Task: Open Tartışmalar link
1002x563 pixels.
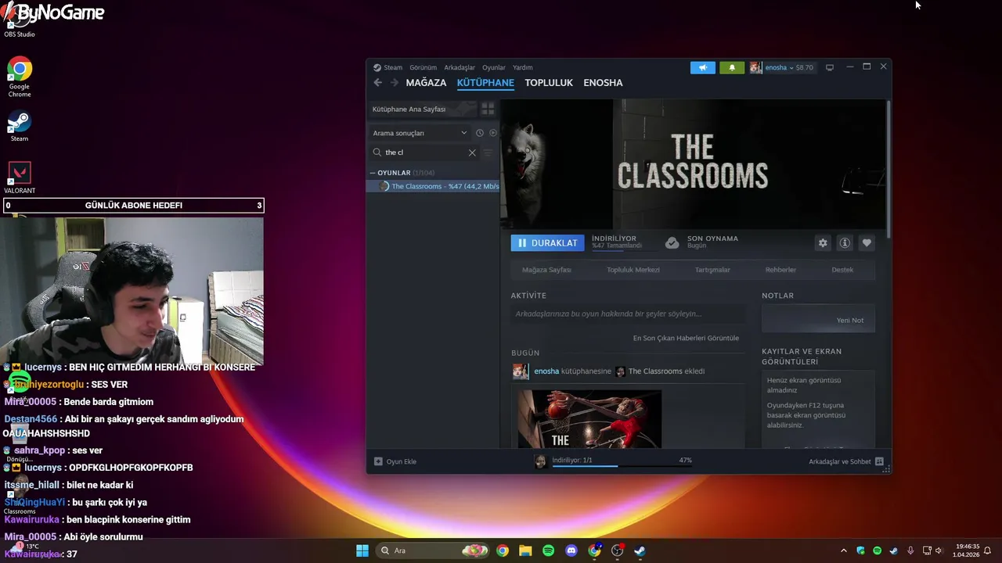Action: [x=712, y=270]
